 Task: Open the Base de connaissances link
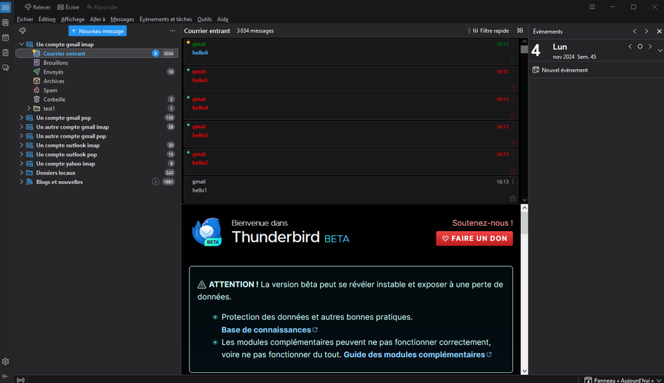click(266, 330)
